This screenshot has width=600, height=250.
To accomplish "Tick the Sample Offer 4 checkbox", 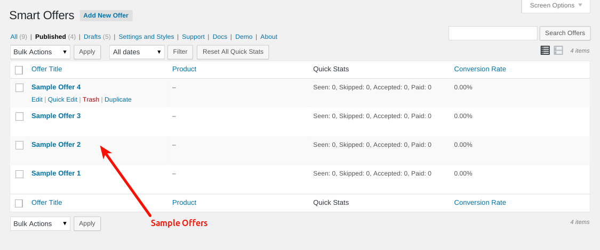I will click(20, 88).
